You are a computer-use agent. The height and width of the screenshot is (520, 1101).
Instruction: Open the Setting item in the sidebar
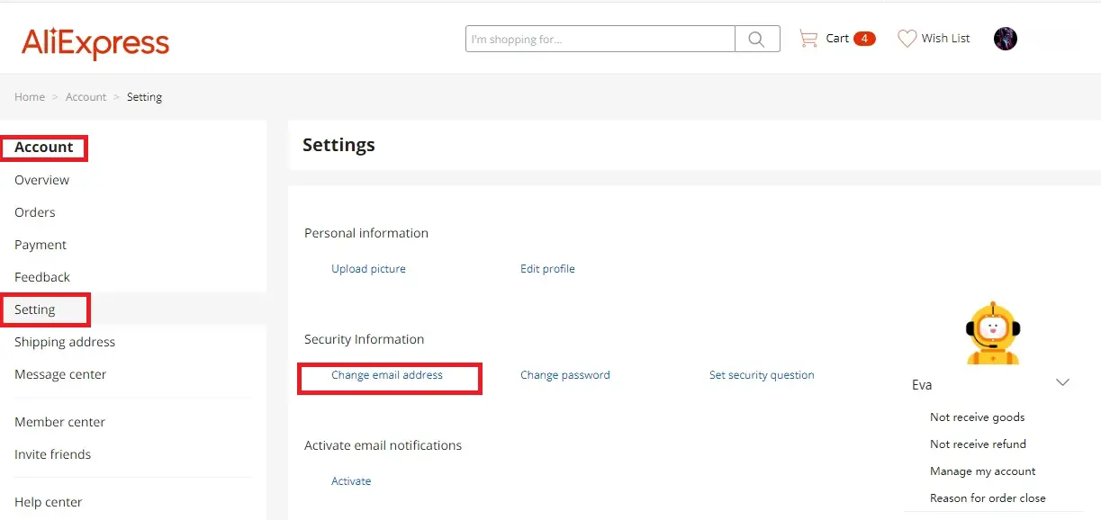pyautogui.click(x=34, y=309)
